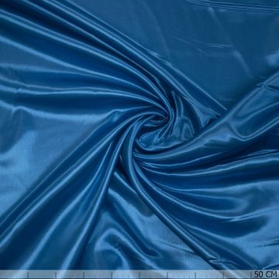
Task: Click the 50 CM scale label
Action: click(x=265, y=274)
